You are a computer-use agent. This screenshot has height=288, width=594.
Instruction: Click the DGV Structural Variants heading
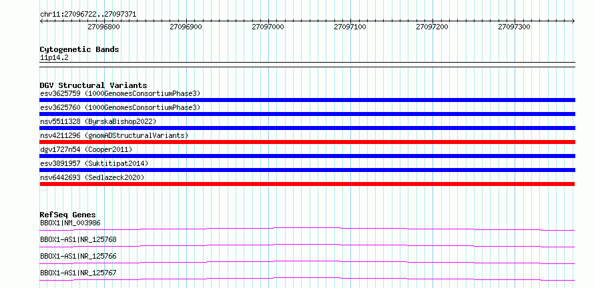tap(93, 85)
